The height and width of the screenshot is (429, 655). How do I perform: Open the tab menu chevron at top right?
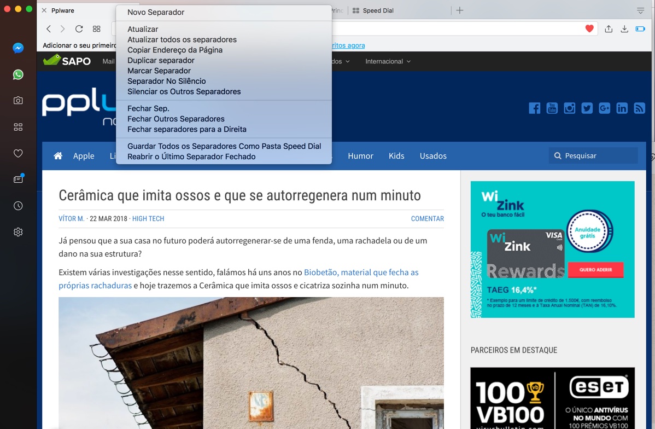[640, 10]
